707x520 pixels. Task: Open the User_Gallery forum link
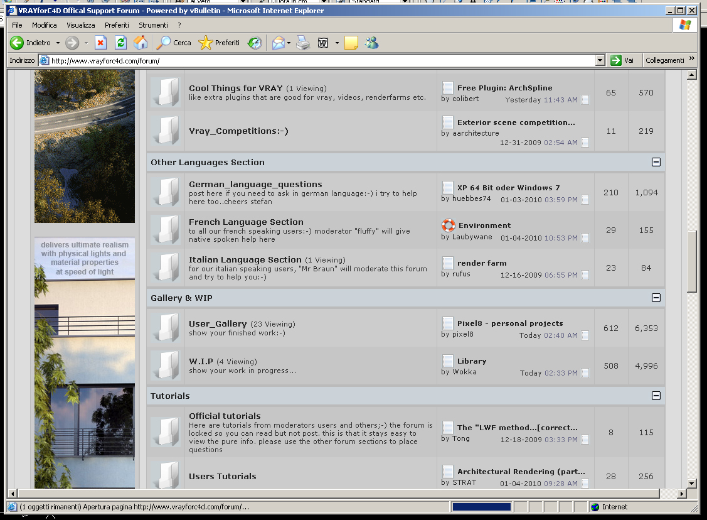tap(218, 323)
